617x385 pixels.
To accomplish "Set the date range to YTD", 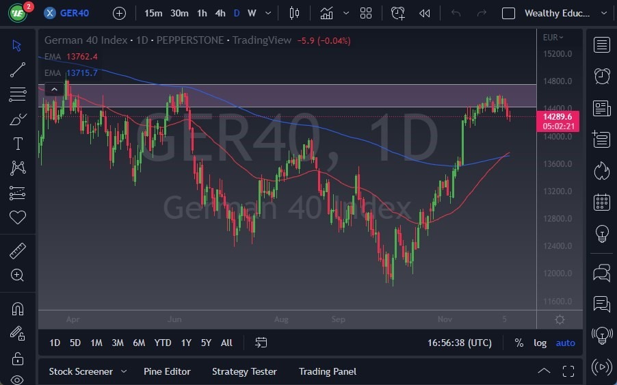I will click(x=163, y=343).
